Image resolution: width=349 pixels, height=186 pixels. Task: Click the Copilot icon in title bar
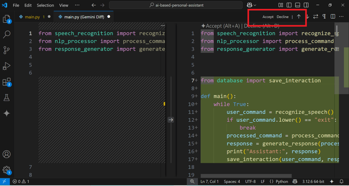pyautogui.click(x=249, y=5)
